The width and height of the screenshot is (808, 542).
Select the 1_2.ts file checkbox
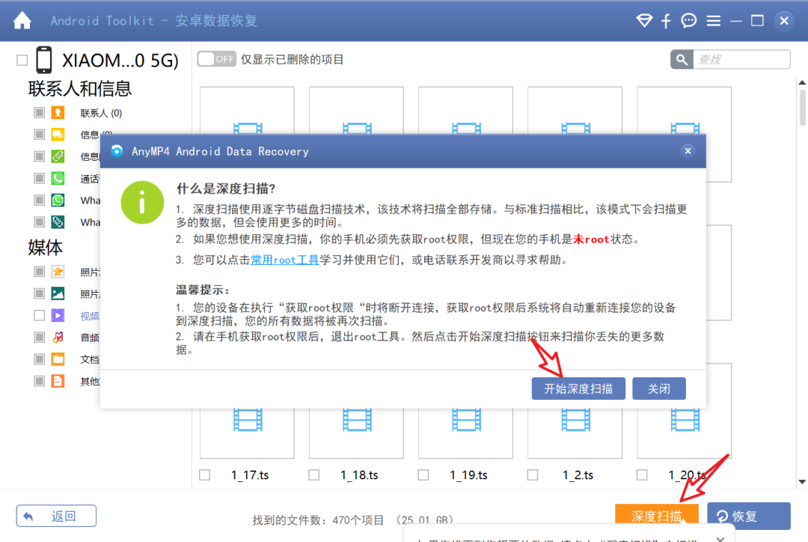(x=533, y=475)
